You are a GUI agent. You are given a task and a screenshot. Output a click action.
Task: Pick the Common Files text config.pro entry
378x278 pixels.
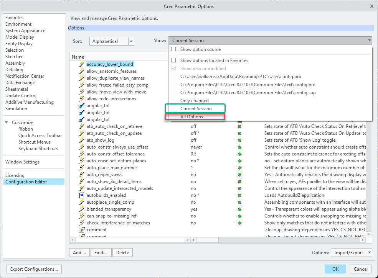coord(248,85)
